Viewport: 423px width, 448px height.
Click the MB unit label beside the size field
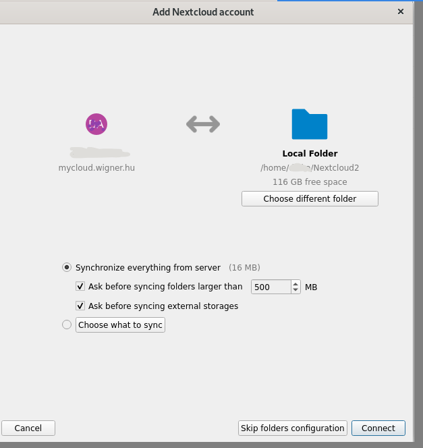[311, 287]
